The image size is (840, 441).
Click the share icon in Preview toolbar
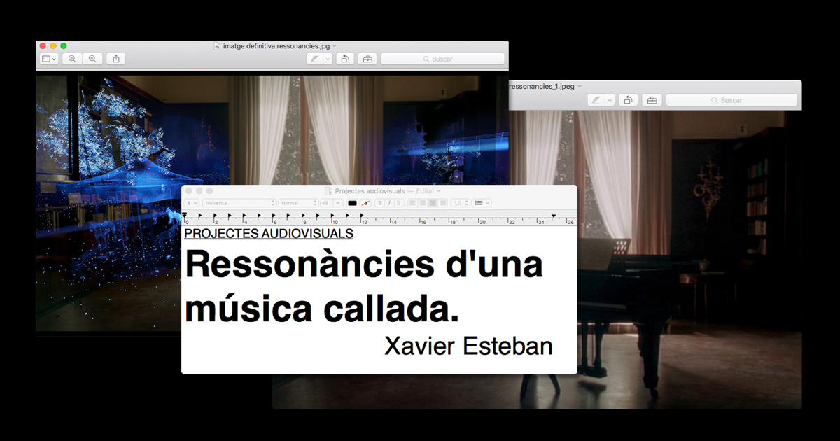116,59
